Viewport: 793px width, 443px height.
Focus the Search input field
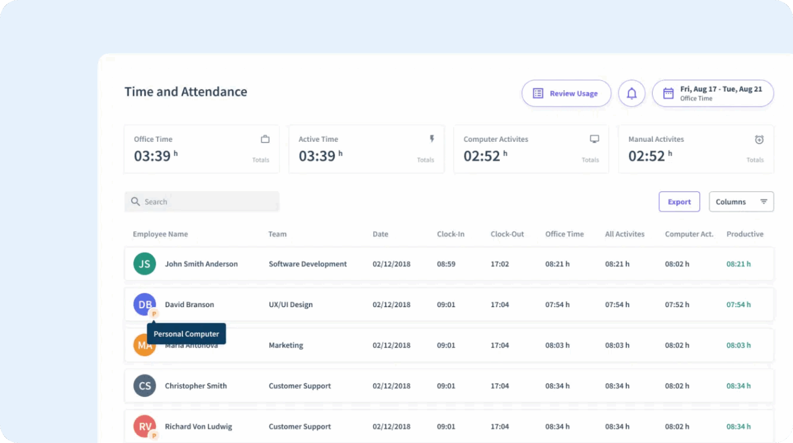[202, 202]
